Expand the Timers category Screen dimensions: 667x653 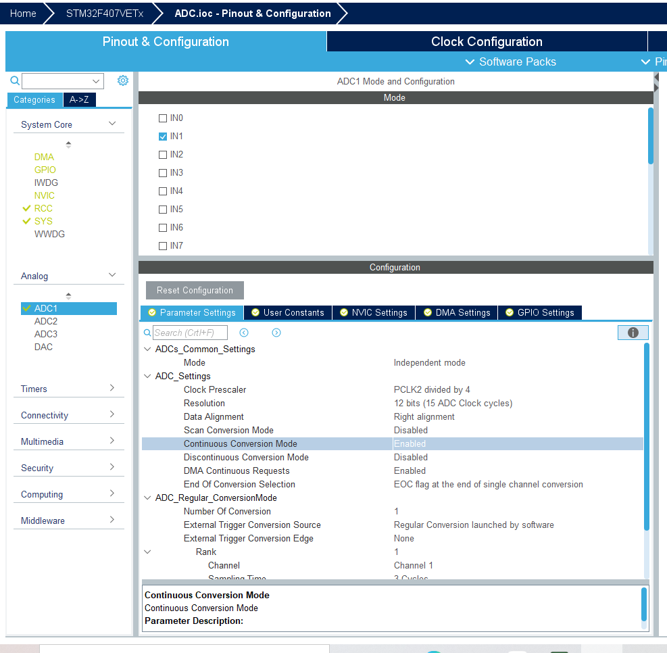(68, 389)
